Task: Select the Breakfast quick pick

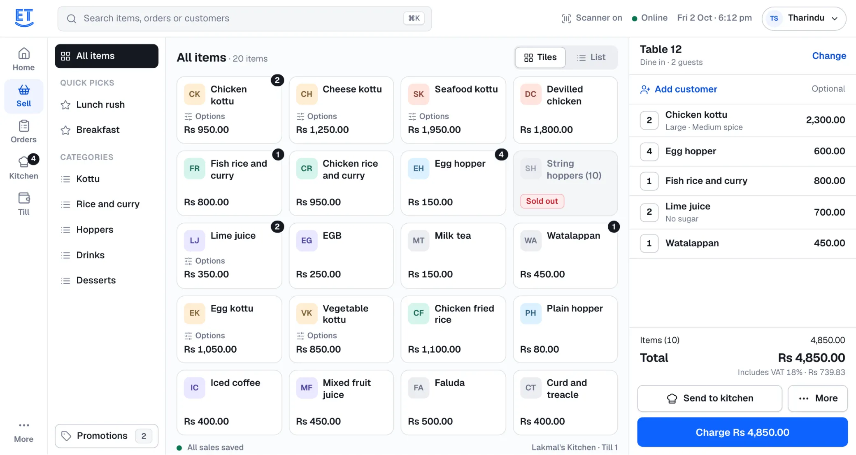Action: click(107, 130)
